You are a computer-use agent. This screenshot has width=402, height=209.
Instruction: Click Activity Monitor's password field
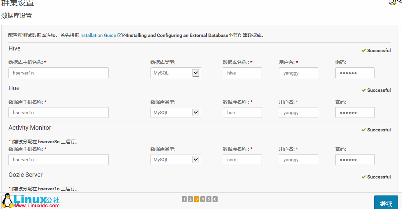coord(355,159)
